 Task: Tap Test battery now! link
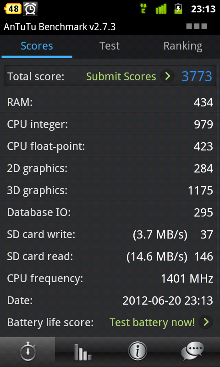click(x=152, y=323)
